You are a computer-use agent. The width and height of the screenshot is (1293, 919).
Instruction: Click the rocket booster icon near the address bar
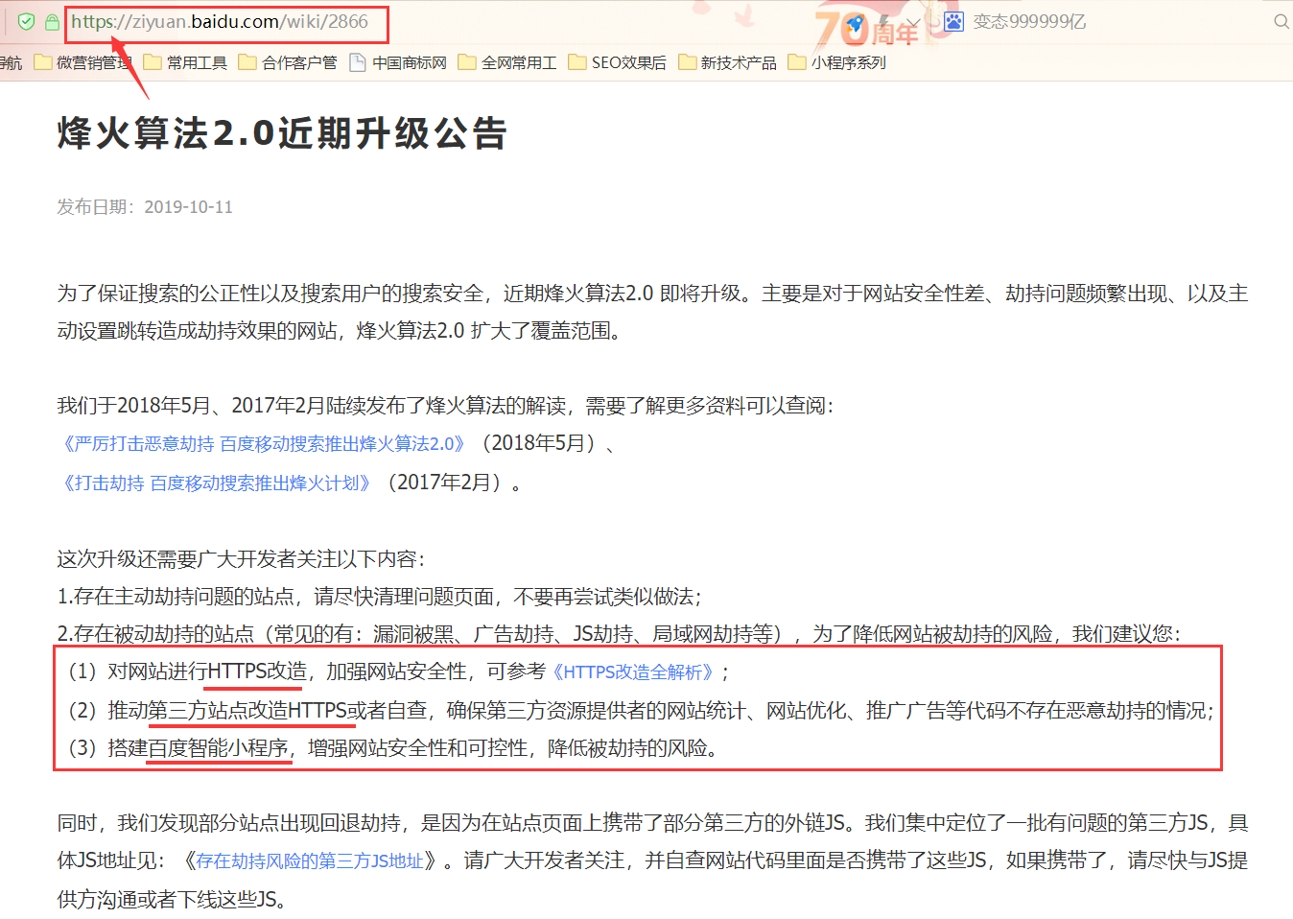[855, 21]
